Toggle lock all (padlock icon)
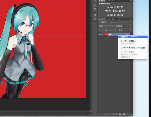The width and height of the screenshot is (151, 117). [115, 30]
